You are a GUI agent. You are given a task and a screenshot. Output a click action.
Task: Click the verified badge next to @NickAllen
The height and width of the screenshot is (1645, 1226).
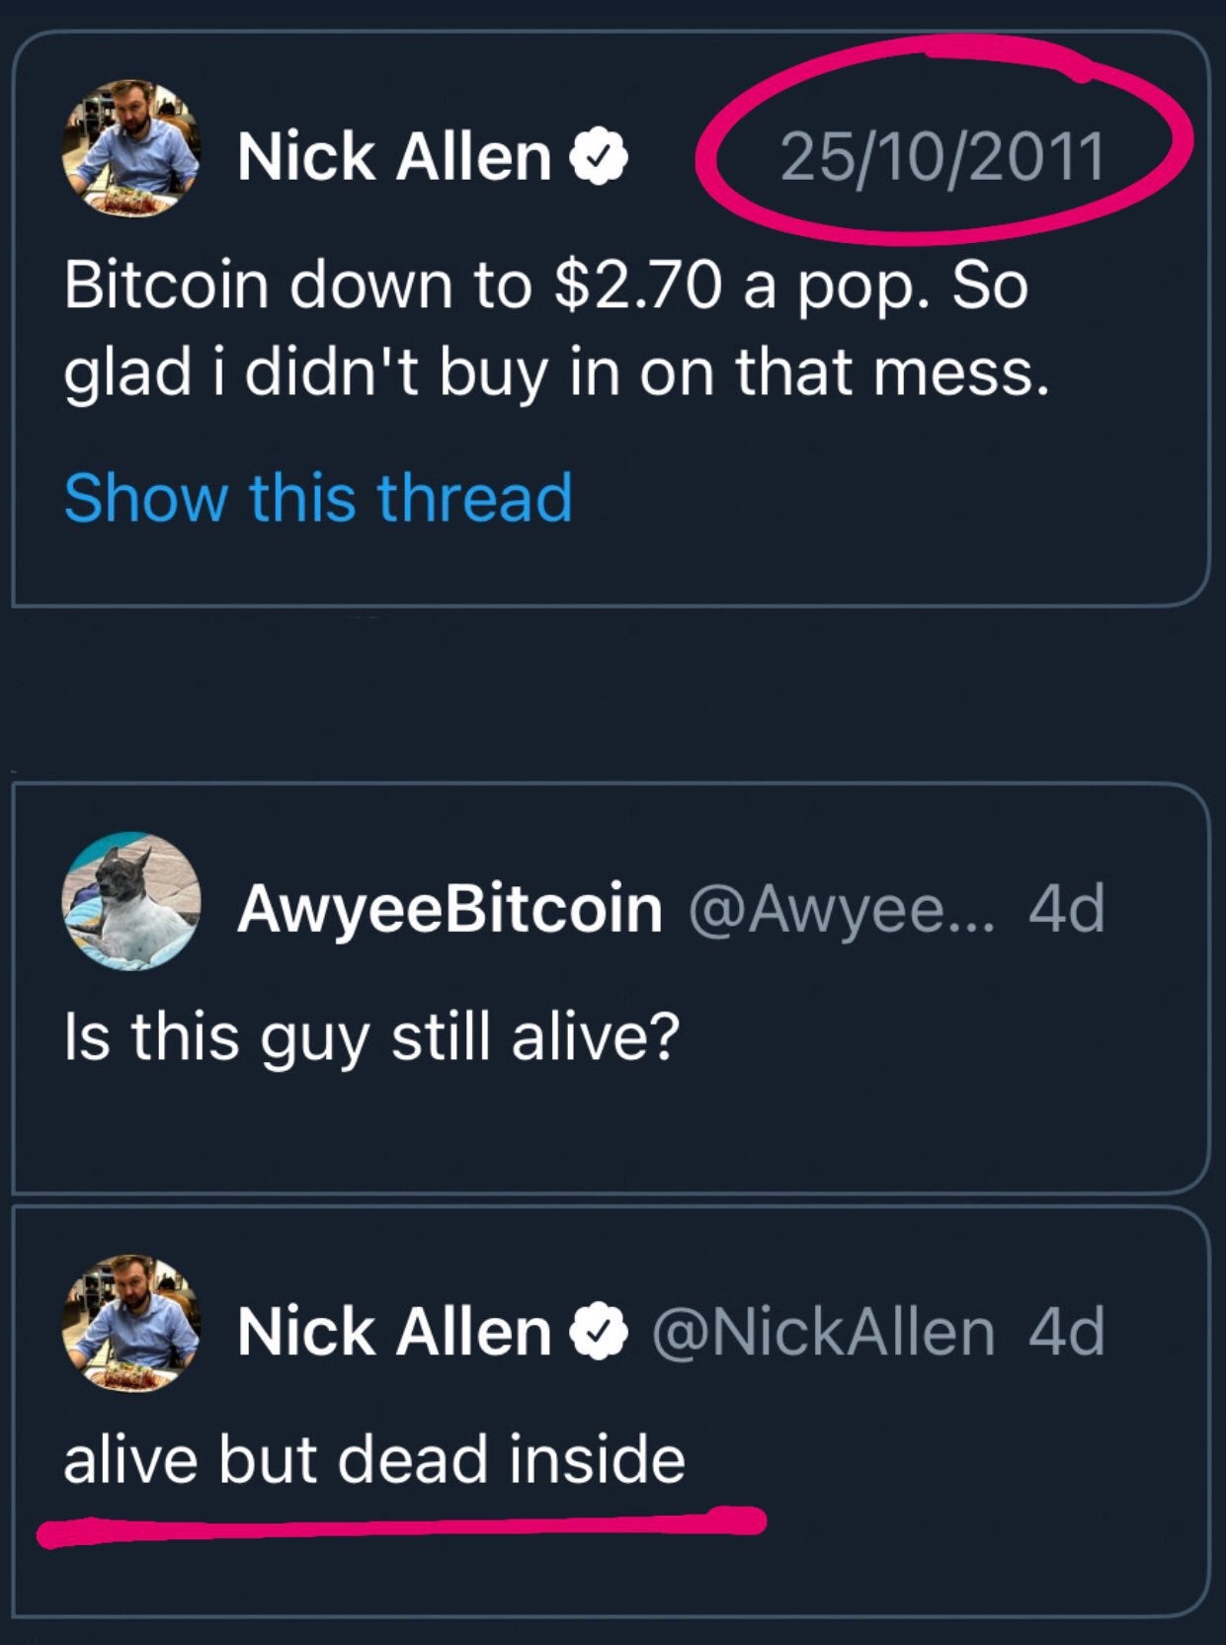599,1333
